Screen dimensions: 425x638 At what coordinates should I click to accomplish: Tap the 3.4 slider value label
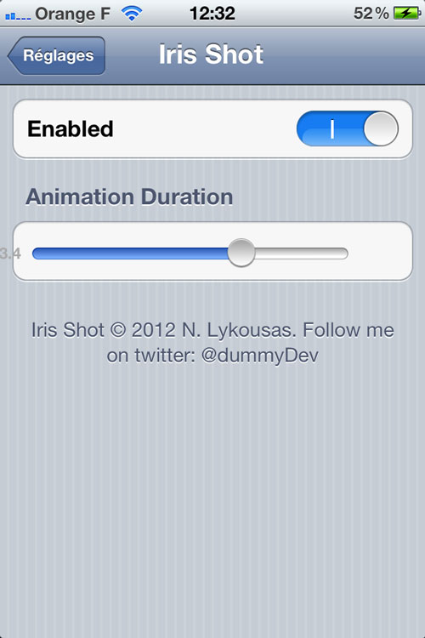click(10, 253)
